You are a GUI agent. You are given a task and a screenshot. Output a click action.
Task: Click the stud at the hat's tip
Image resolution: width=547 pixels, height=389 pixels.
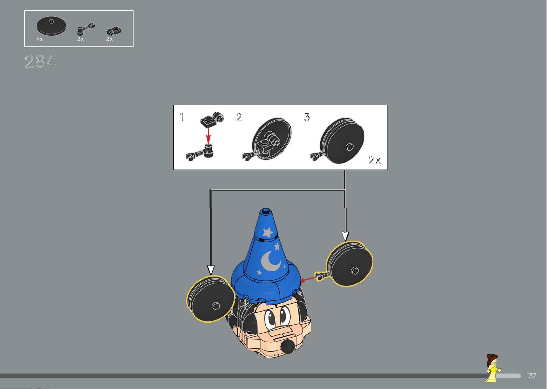pyautogui.click(x=265, y=210)
